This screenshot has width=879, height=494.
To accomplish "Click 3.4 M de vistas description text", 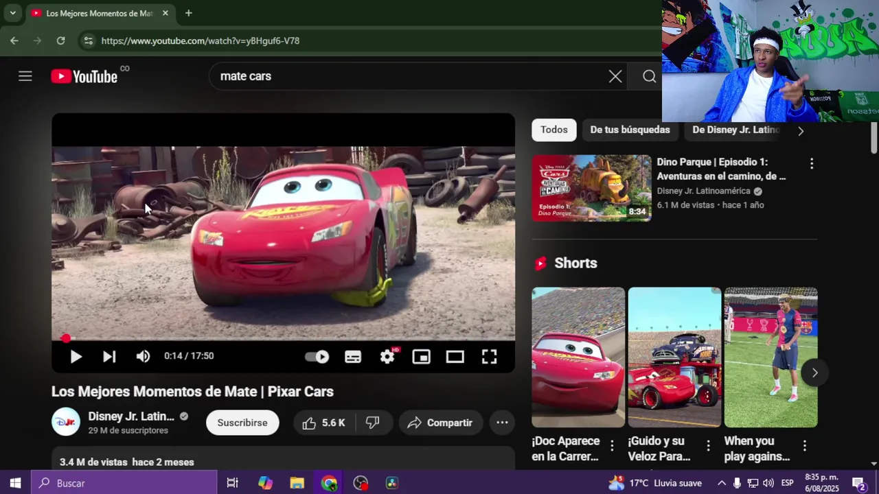I will [93, 462].
